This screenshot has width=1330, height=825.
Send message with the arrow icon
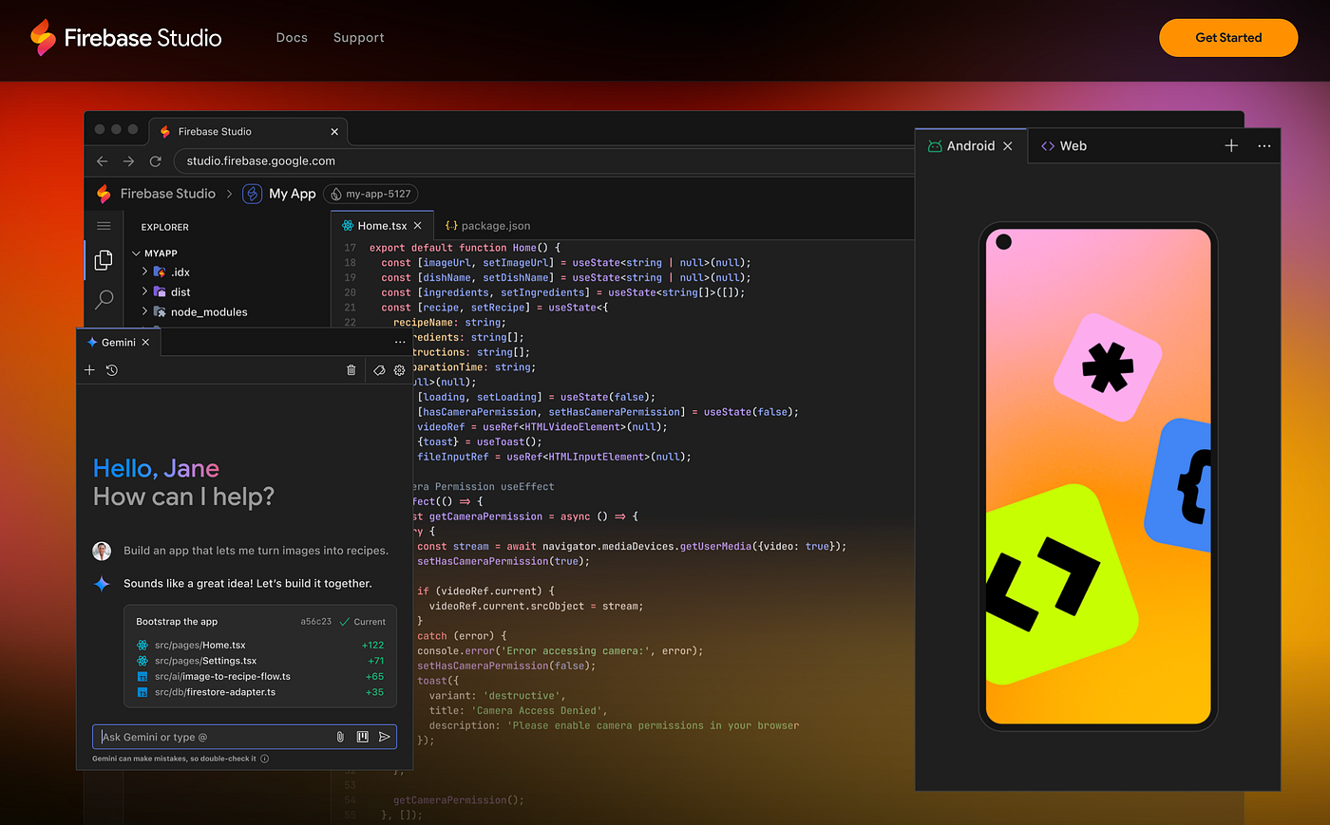point(385,737)
